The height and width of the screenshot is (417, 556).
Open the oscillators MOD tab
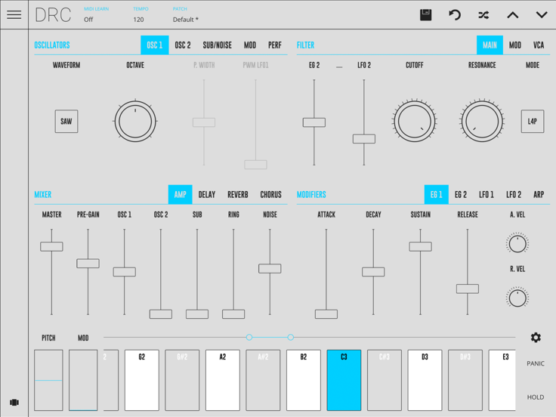coord(250,45)
